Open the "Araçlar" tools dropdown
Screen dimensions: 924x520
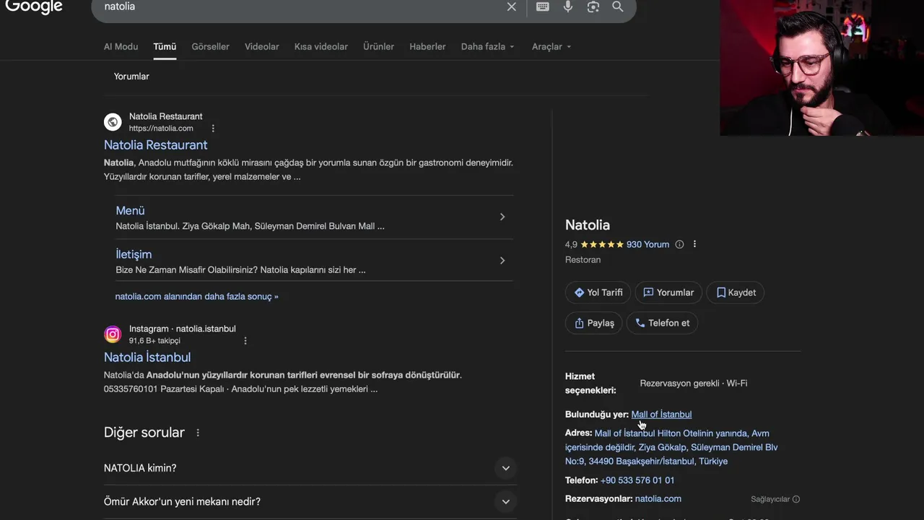click(x=552, y=47)
